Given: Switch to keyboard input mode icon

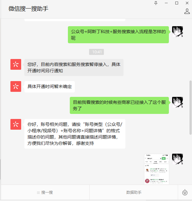Looking at the screenshot, I should click(x=185, y=192).
